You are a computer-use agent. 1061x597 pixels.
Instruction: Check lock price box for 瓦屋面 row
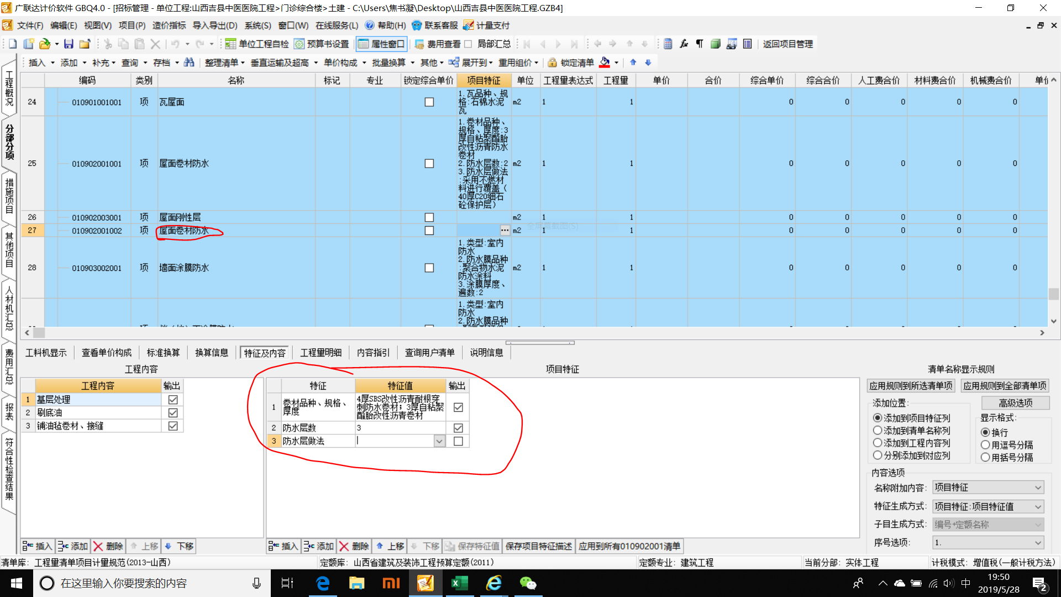(x=429, y=102)
